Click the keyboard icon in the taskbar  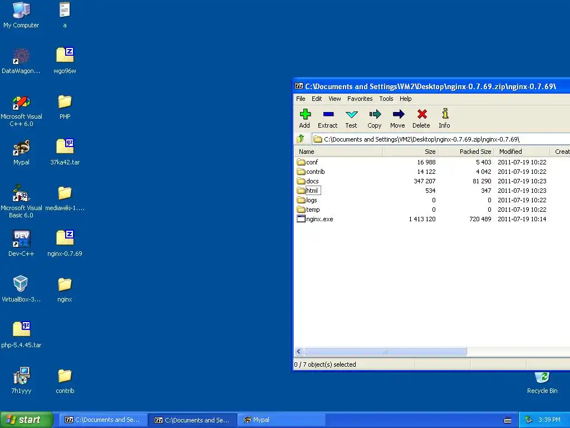click(x=508, y=420)
